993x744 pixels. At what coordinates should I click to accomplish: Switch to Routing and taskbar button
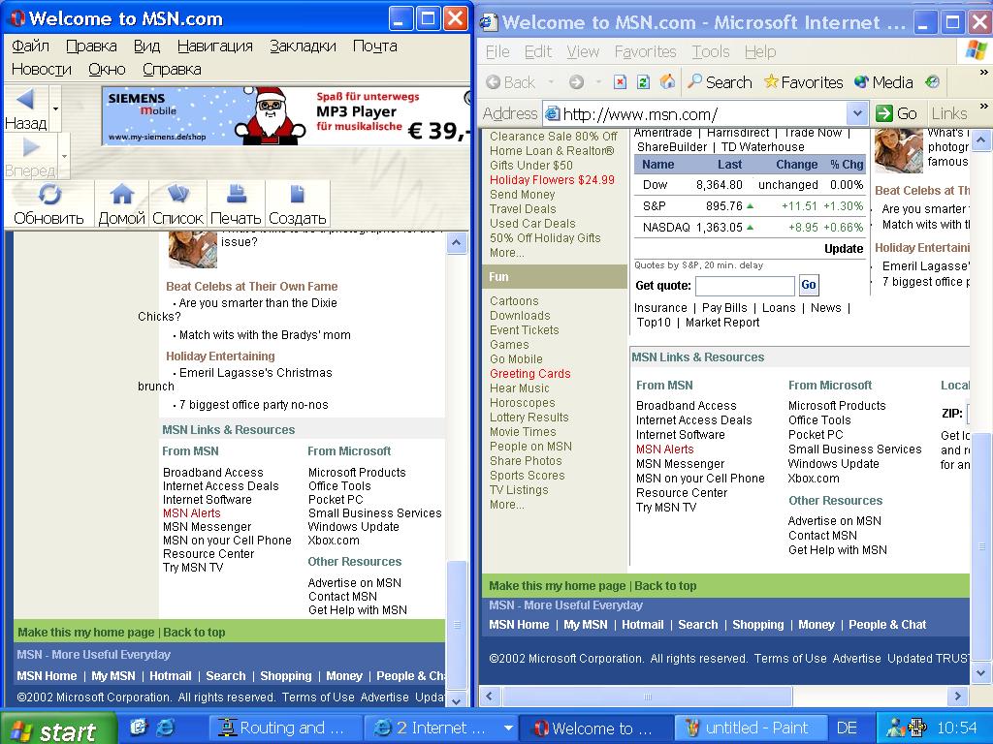[286, 728]
